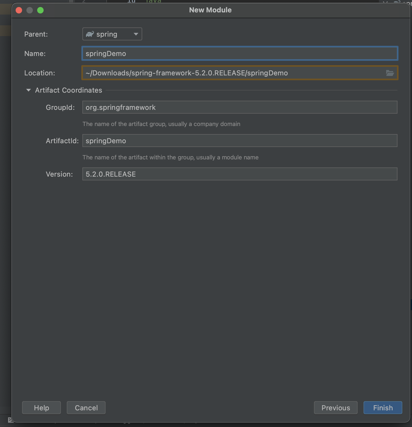
Task: Go back with Previous button
Action: 336,408
